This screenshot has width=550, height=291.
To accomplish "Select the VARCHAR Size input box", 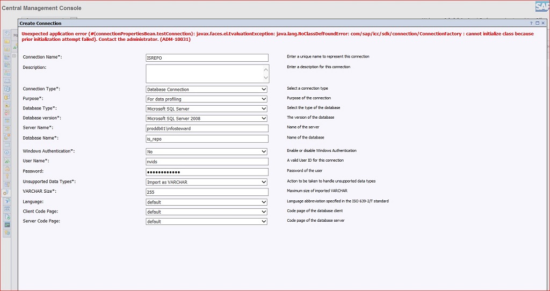I will [206, 192].
